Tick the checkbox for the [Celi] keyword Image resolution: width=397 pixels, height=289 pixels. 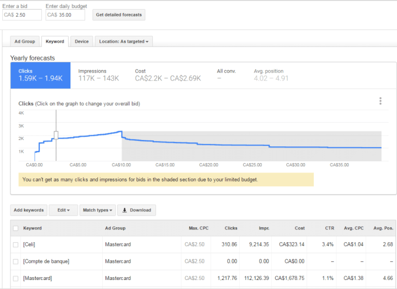(x=15, y=244)
